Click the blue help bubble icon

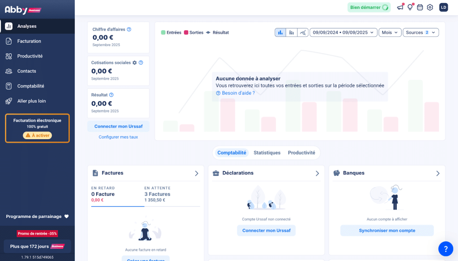pyautogui.click(x=445, y=248)
